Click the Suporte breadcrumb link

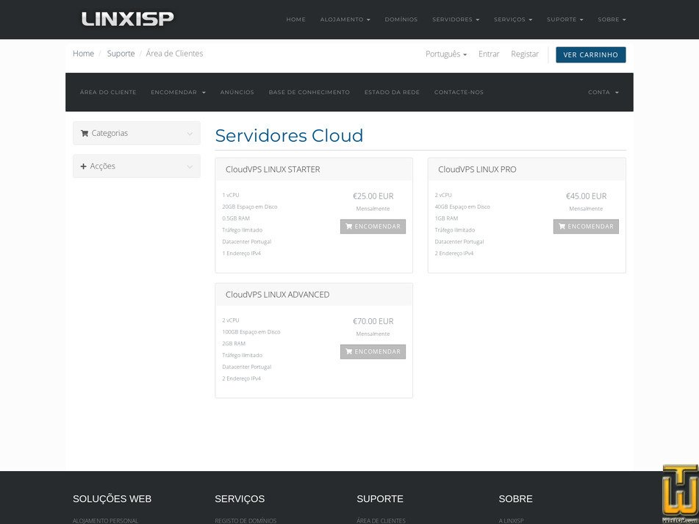(x=121, y=54)
